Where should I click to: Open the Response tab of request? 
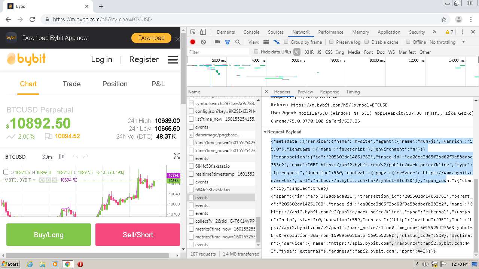coord(330,92)
